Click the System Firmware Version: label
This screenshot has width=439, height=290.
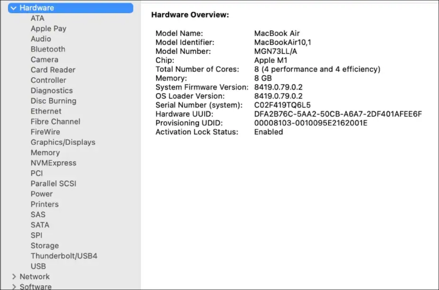202,87
